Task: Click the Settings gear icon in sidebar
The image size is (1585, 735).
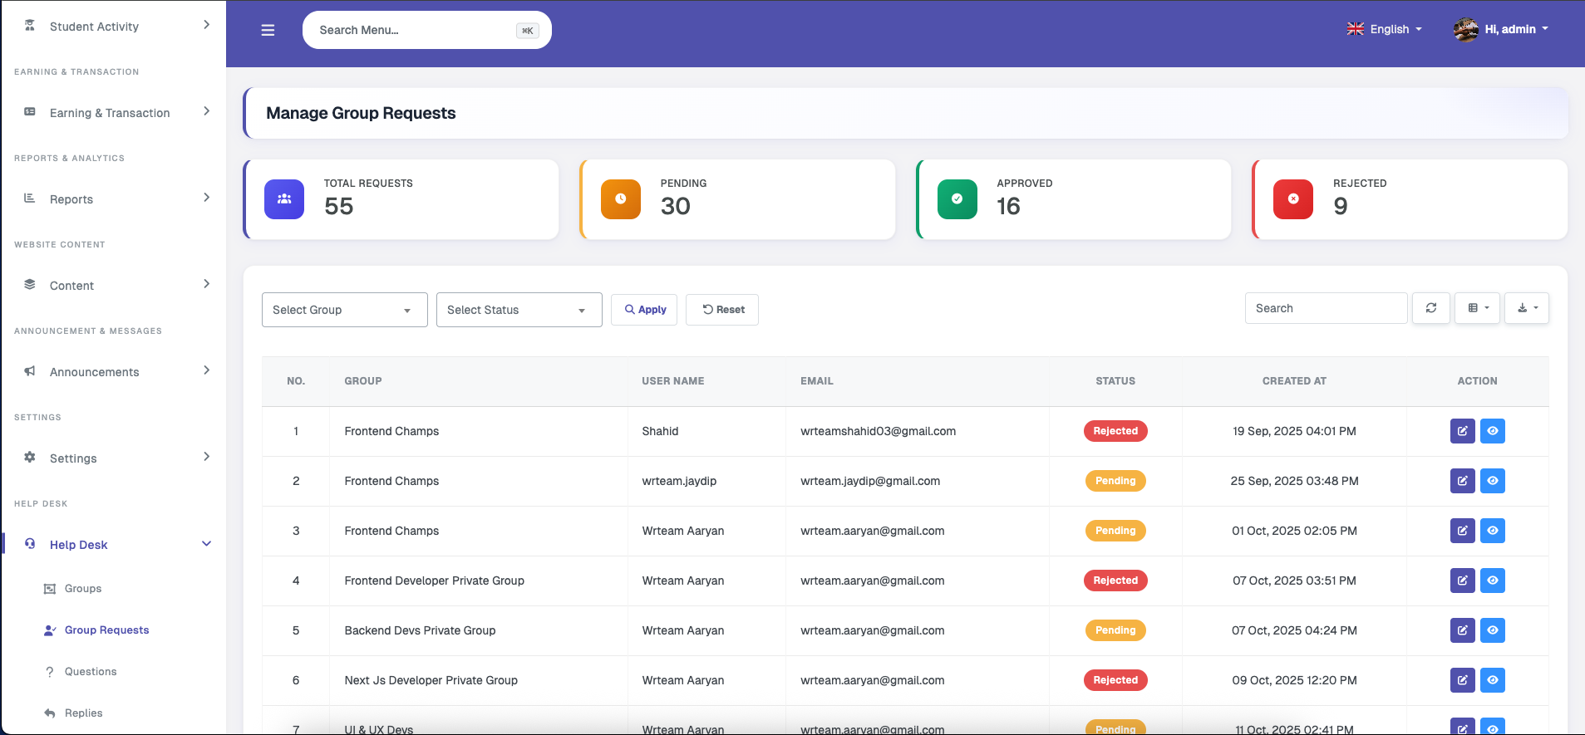Action: pos(30,458)
